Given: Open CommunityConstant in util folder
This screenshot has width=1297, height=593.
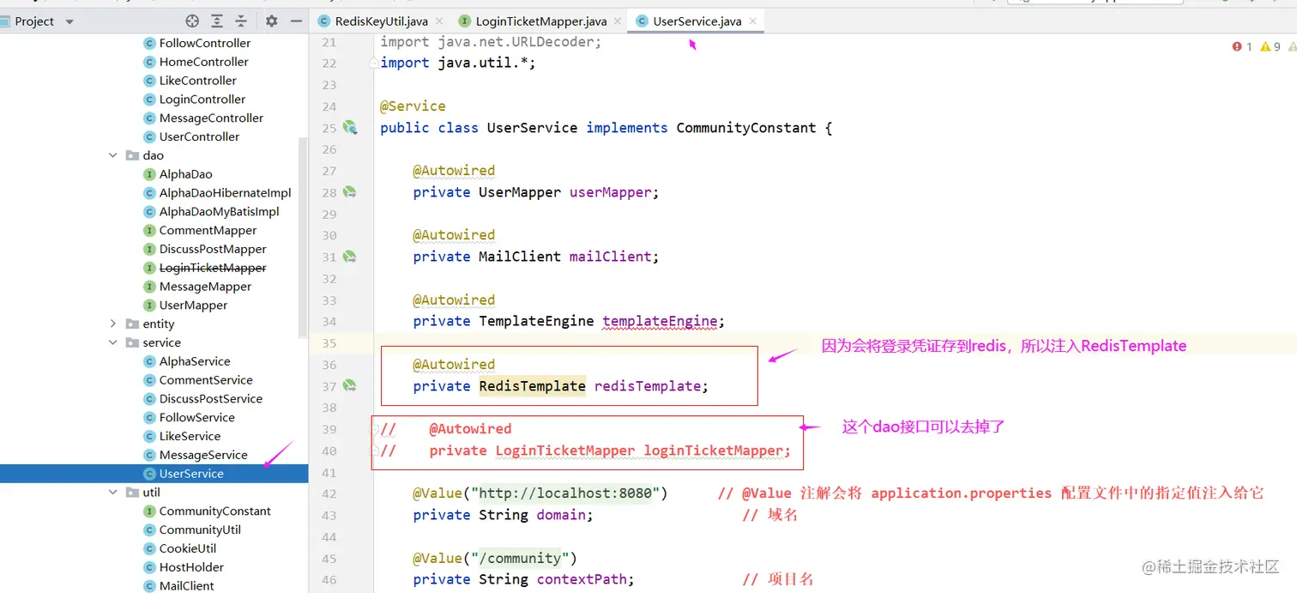Looking at the screenshot, I should (214, 511).
